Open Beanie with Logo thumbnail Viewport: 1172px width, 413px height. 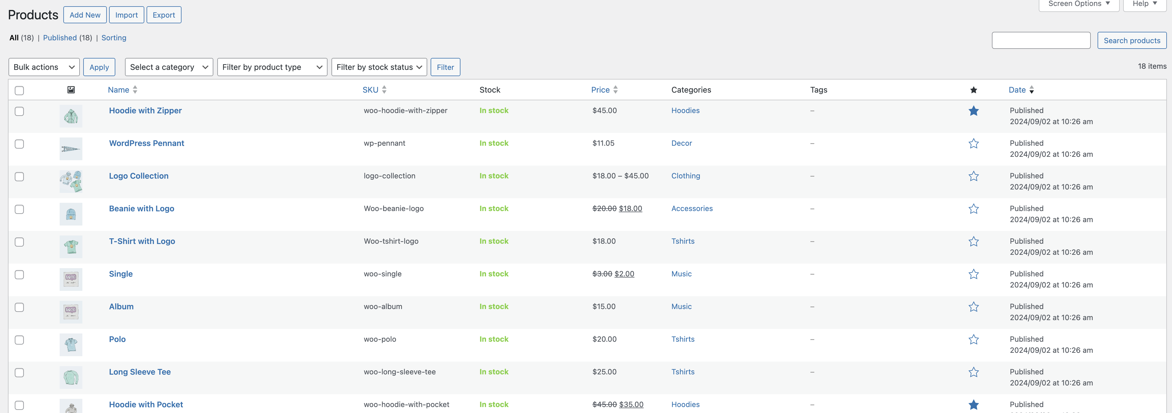[x=71, y=214]
